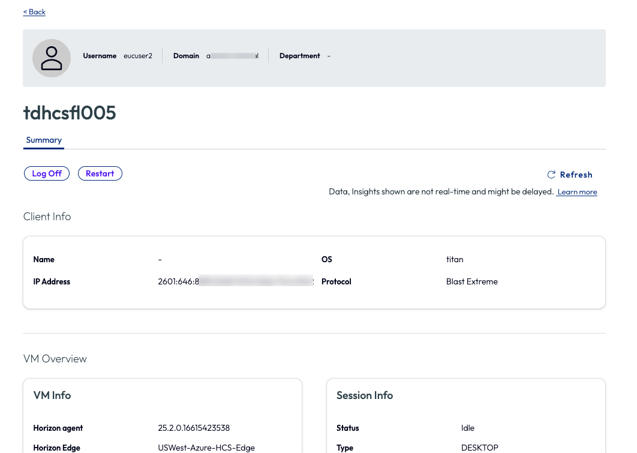Open the Summary tab
Image resolution: width=637 pixels, height=453 pixels.
[x=44, y=140]
